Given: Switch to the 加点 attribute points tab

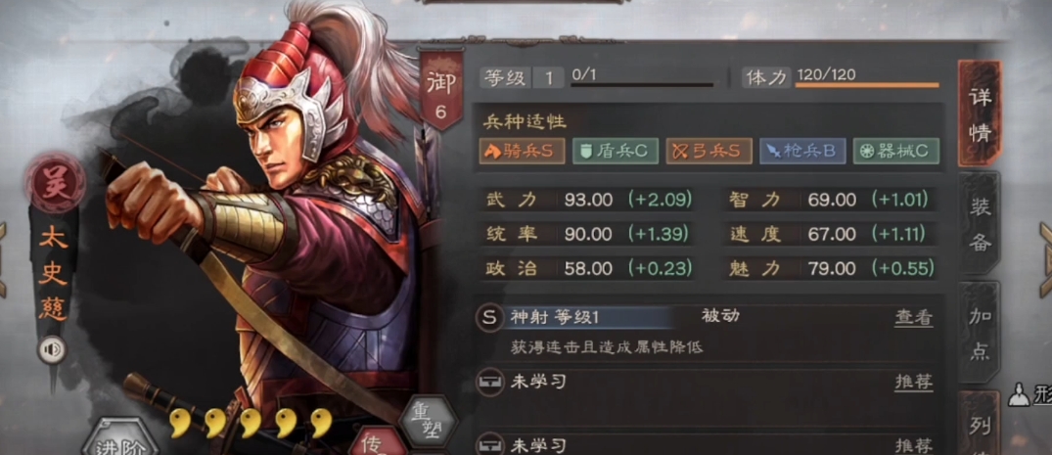Looking at the screenshot, I should coord(980,332).
